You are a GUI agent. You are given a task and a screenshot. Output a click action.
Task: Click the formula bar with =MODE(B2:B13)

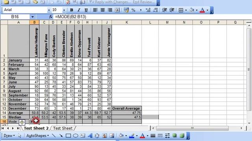[x=152, y=16]
